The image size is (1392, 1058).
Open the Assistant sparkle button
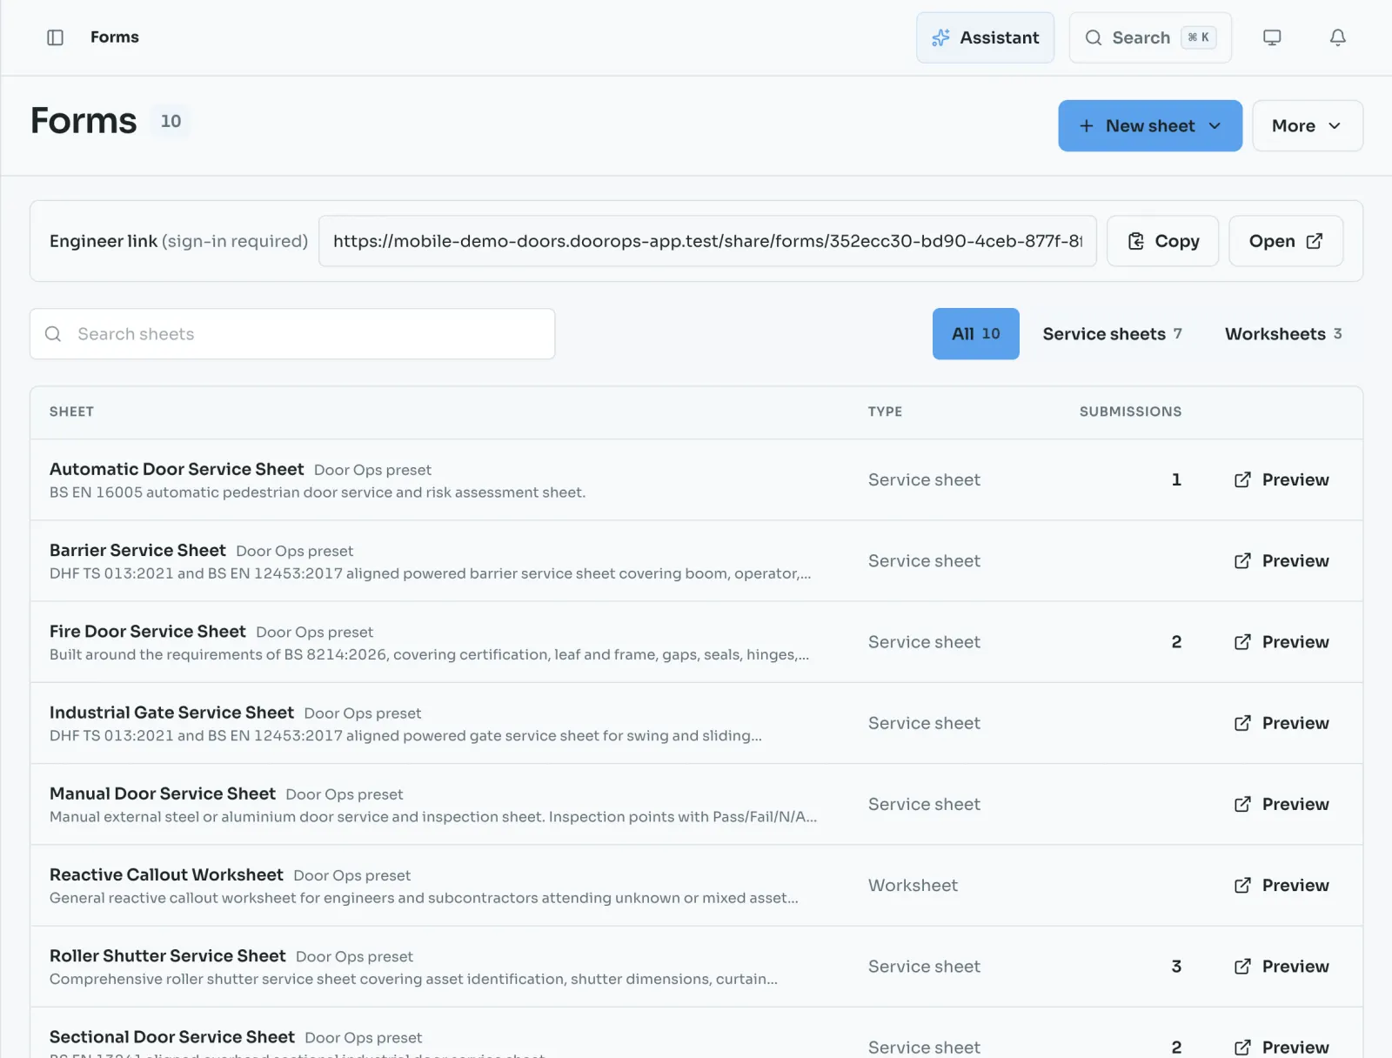(x=985, y=37)
